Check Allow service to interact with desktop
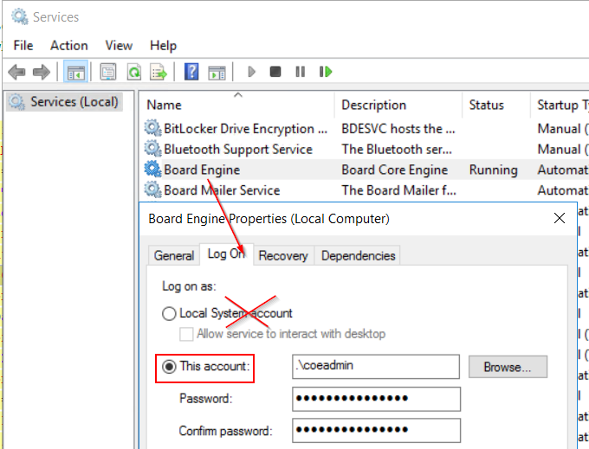This screenshot has width=589, height=449. 186,334
